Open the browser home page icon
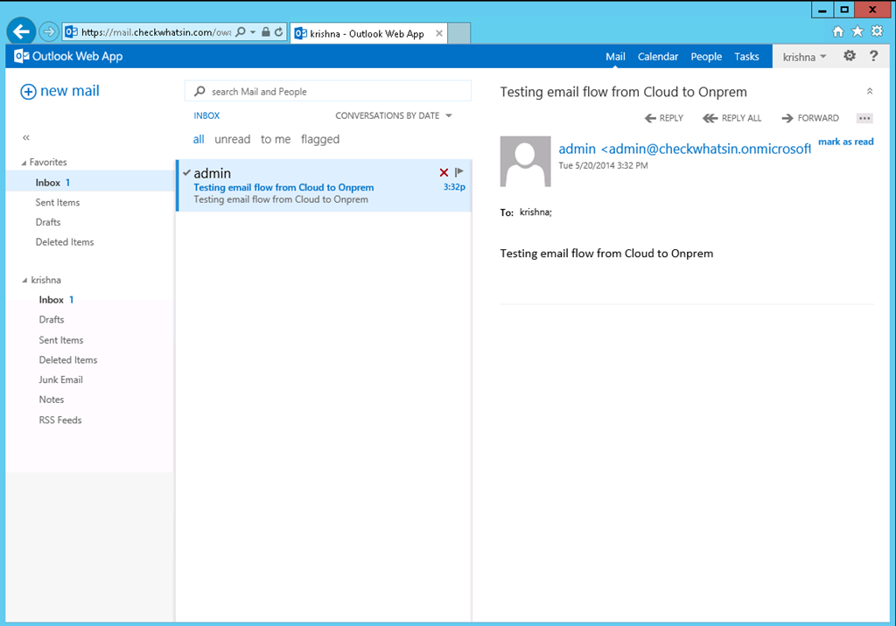 click(x=837, y=32)
